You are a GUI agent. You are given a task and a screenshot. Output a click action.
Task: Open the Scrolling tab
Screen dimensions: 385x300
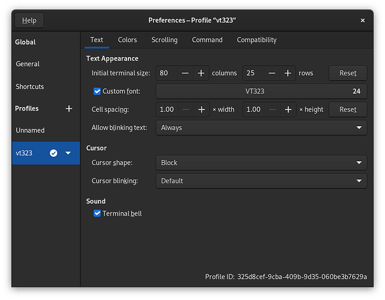(x=164, y=40)
